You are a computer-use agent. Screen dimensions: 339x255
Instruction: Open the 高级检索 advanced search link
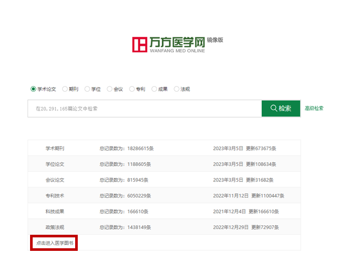coord(314,108)
